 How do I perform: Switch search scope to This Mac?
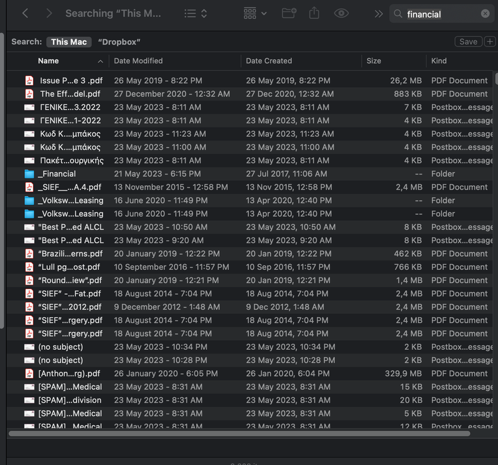coord(68,42)
